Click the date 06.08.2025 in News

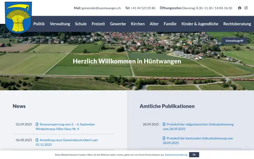[x=24, y=140]
